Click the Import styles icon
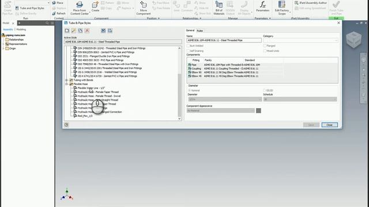The width and height of the screenshot is (369, 207). pyautogui.click(x=103, y=30)
